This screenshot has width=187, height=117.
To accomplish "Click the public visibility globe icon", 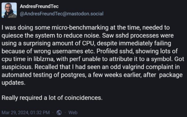I will coord(59,112).
